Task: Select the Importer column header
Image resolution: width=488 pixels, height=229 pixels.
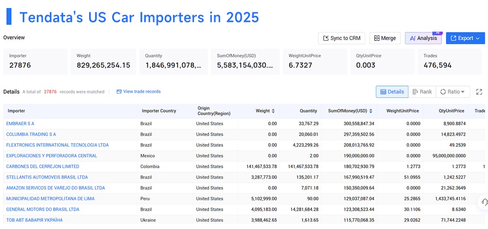Action: click(16, 111)
